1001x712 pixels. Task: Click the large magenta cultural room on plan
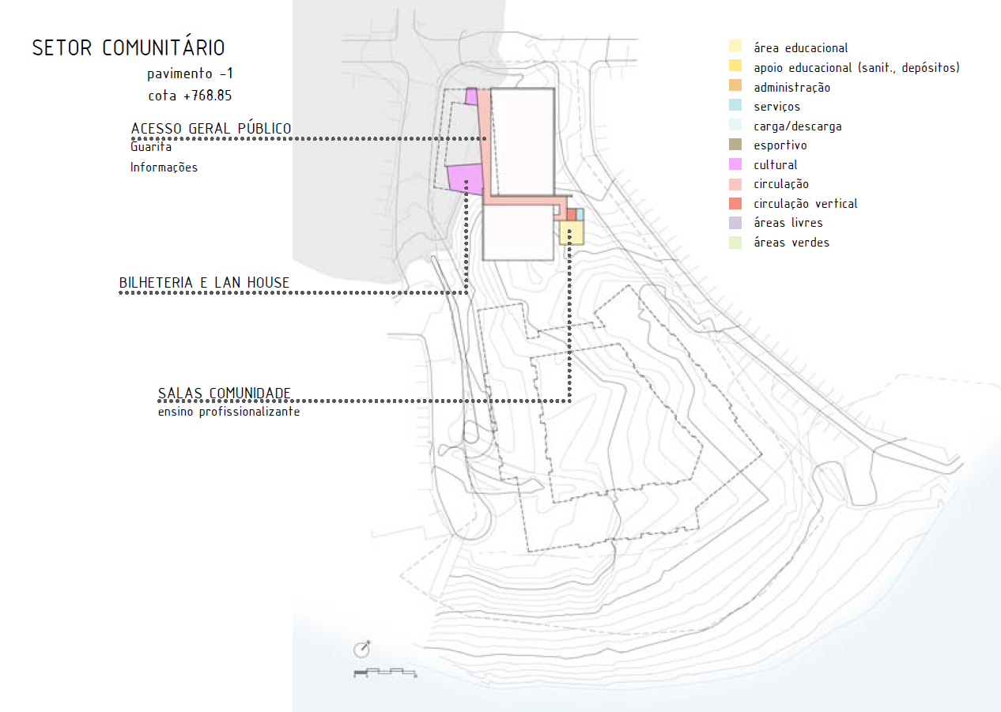(466, 179)
